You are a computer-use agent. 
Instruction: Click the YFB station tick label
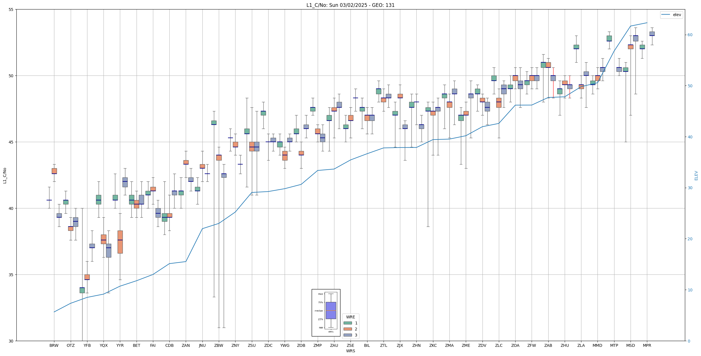[87, 345]
